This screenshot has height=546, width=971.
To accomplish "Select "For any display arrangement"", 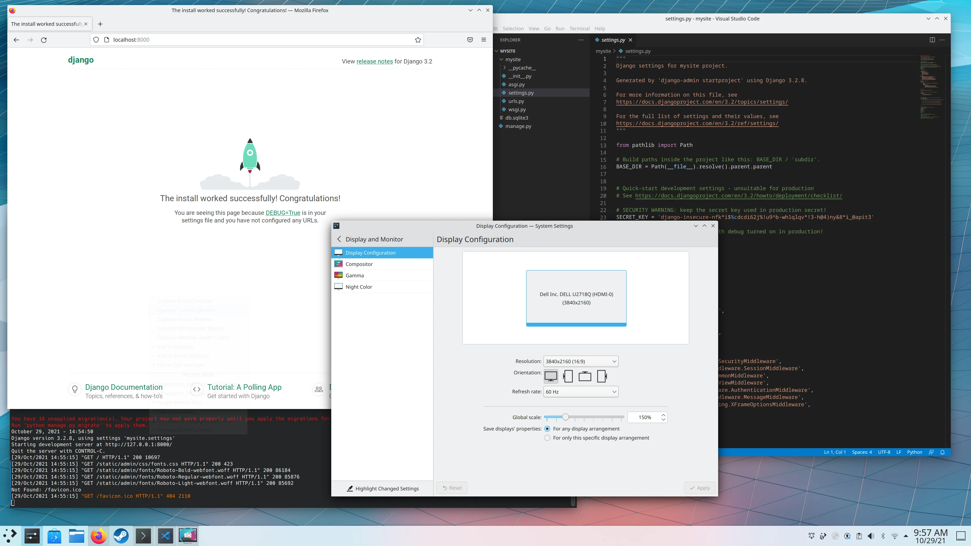I will pyautogui.click(x=547, y=428).
